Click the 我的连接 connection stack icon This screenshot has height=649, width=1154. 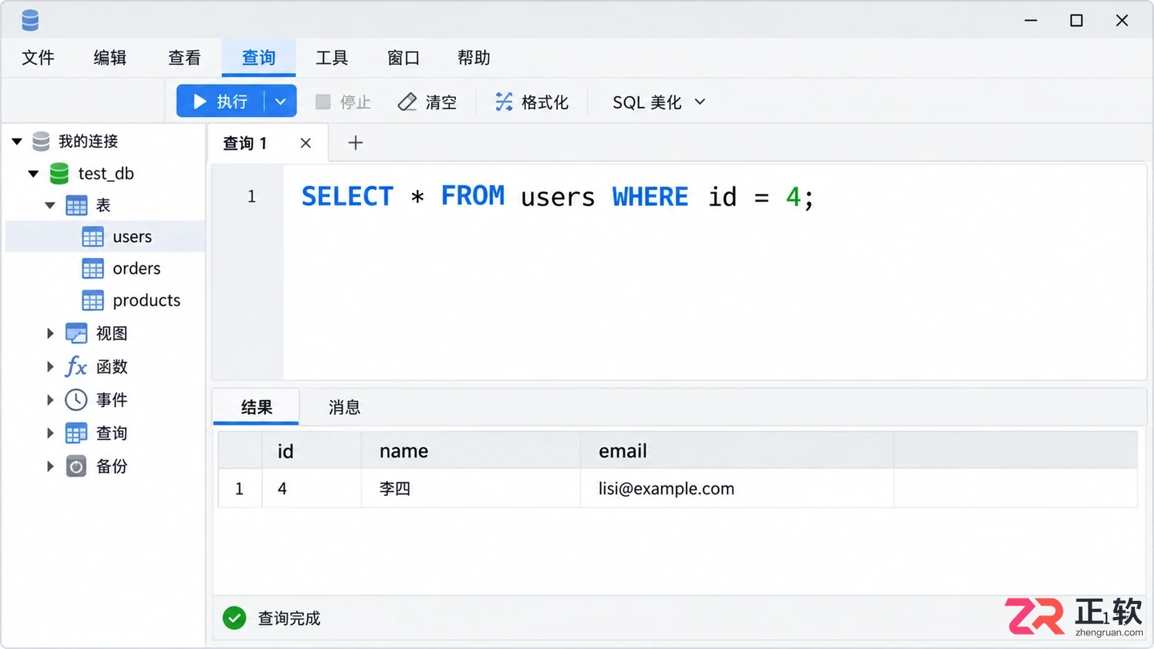pos(41,142)
